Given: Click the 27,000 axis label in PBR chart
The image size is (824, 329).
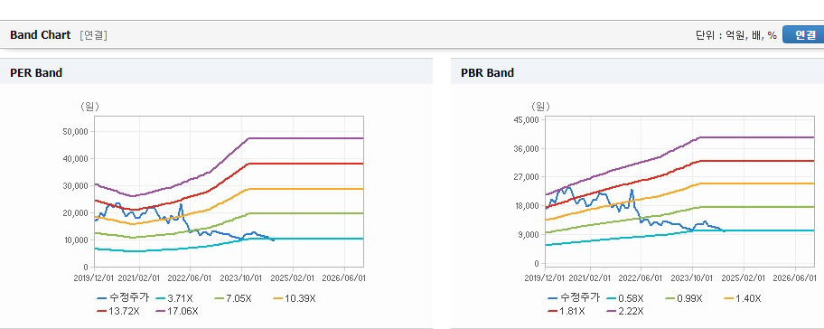Looking at the screenshot, I should coord(527,177).
